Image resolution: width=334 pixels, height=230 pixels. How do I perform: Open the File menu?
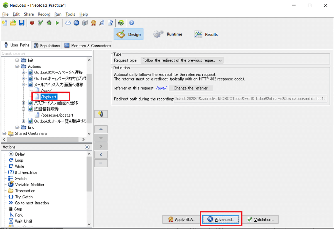[5, 14]
